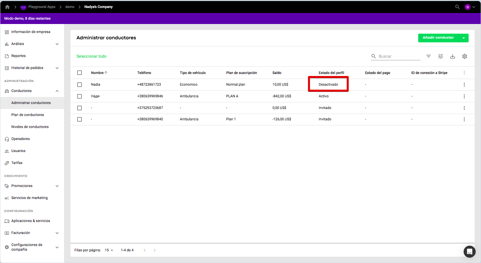The height and width of the screenshot is (263, 481).
Task: Open the filter list icon
Action: click(x=429, y=56)
